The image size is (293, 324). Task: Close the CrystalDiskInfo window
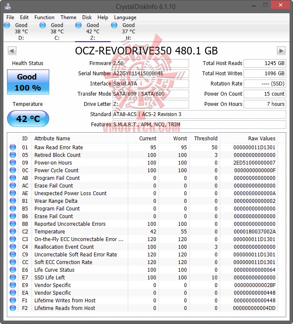[x=280, y=5]
